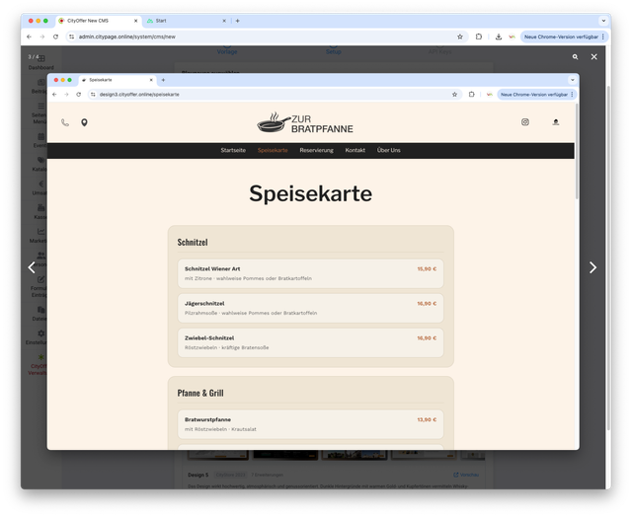Click the Über Uns navigation link
Screen dimensions: 632x517
[x=389, y=150]
